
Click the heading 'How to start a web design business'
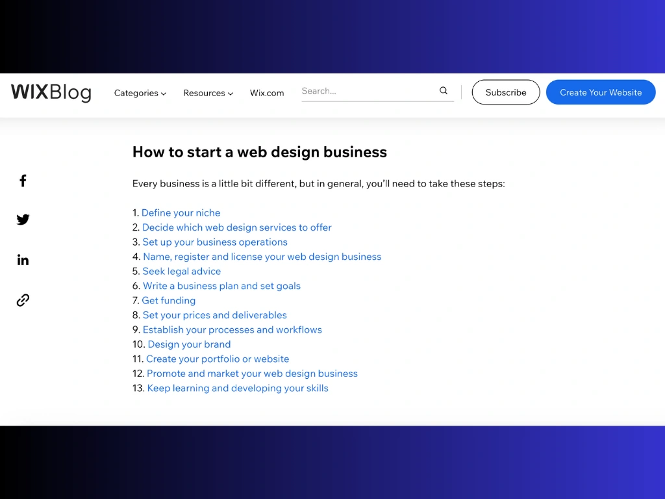click(x=260, y=152)
